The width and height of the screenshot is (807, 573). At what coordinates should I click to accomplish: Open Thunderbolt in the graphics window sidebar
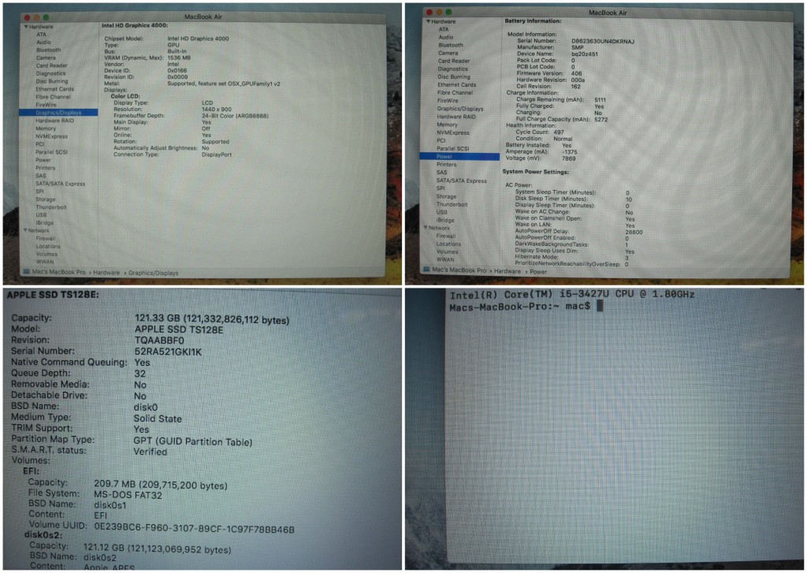[51, 207]
